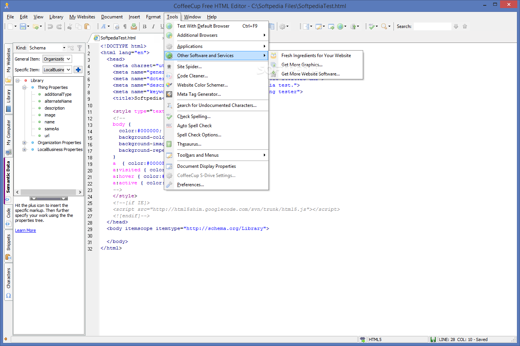Create a new document from the toolbar
Image resolution: width=520 pixels, height=346 pixels.
coord(10,26)
